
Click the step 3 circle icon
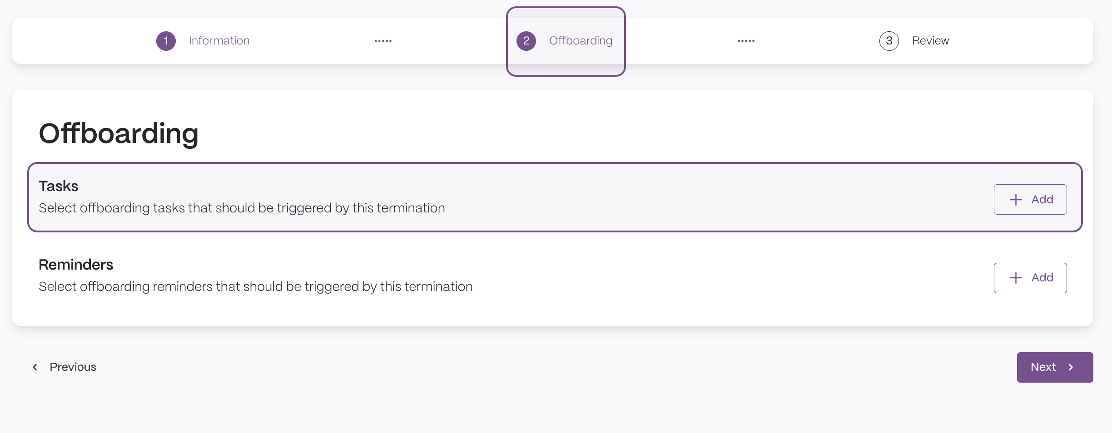pyautogui.click(x=889, y=41)
